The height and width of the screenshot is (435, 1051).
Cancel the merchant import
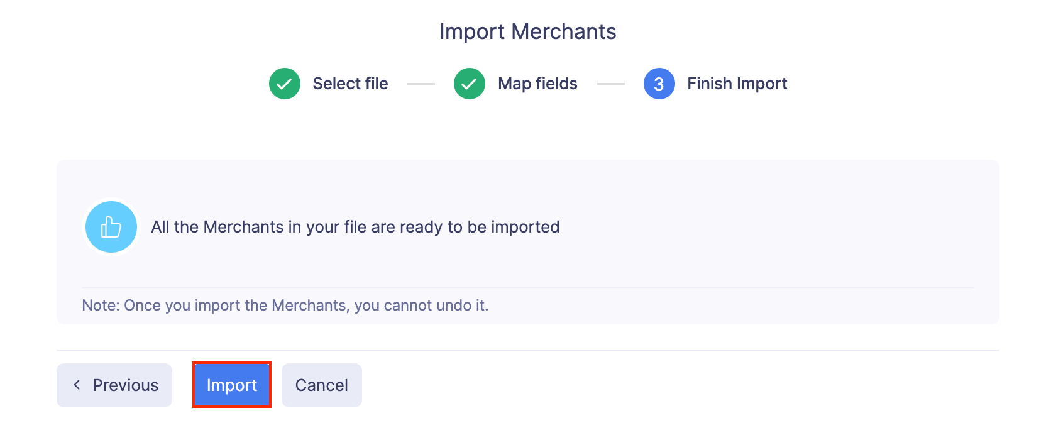click(321, 385)
